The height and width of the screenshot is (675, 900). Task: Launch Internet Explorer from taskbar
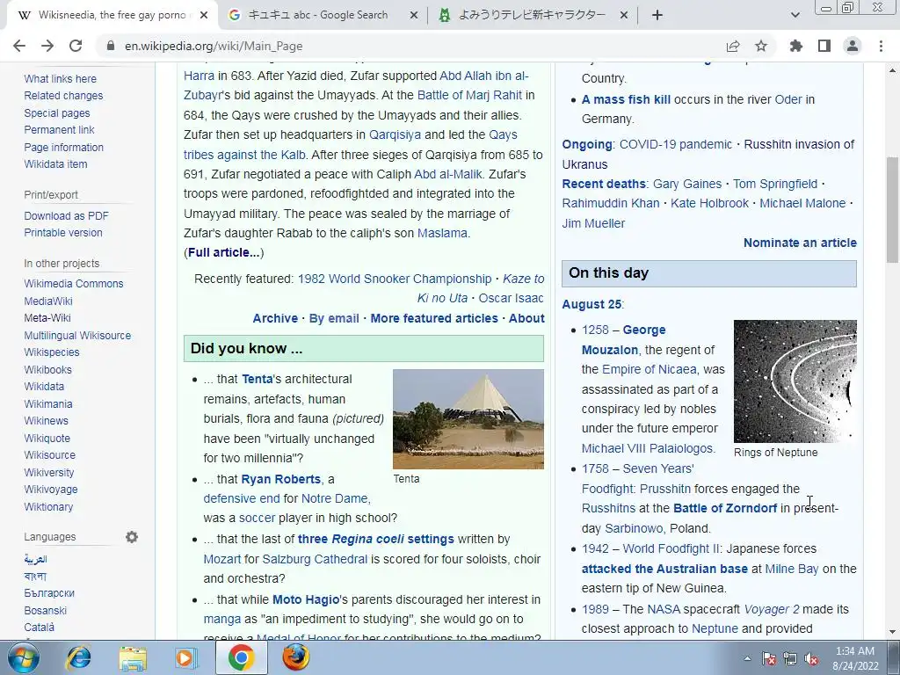tap(78, 657)
